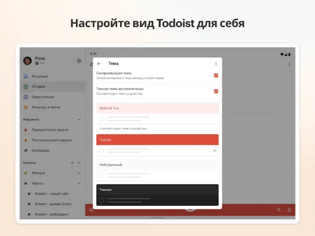Select the Нейтральный theme radio circle
The width and height of the screenshot is (315, 236).
click(101, 175)
